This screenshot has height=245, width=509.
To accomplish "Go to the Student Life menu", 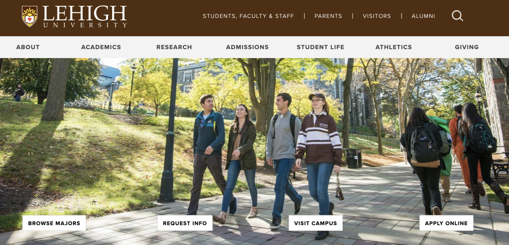I will 320,47.
